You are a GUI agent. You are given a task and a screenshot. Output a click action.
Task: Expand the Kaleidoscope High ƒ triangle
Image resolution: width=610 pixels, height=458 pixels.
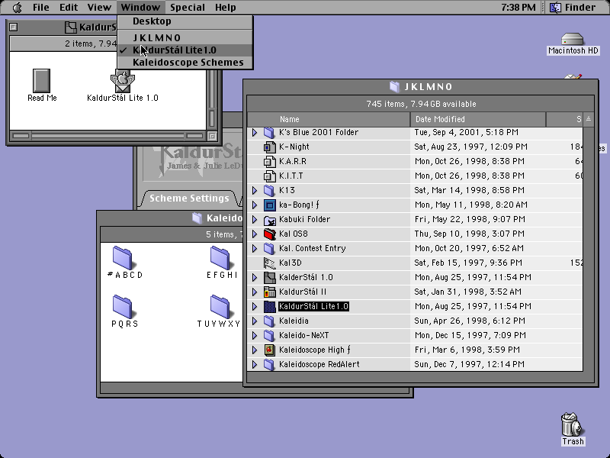tap(255, 350)
